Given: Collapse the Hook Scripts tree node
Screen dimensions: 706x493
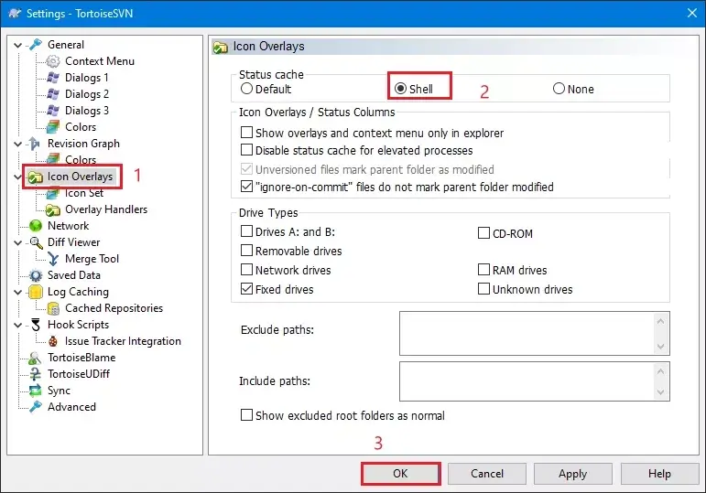Looking at the screenshot, I should [18, 326].
